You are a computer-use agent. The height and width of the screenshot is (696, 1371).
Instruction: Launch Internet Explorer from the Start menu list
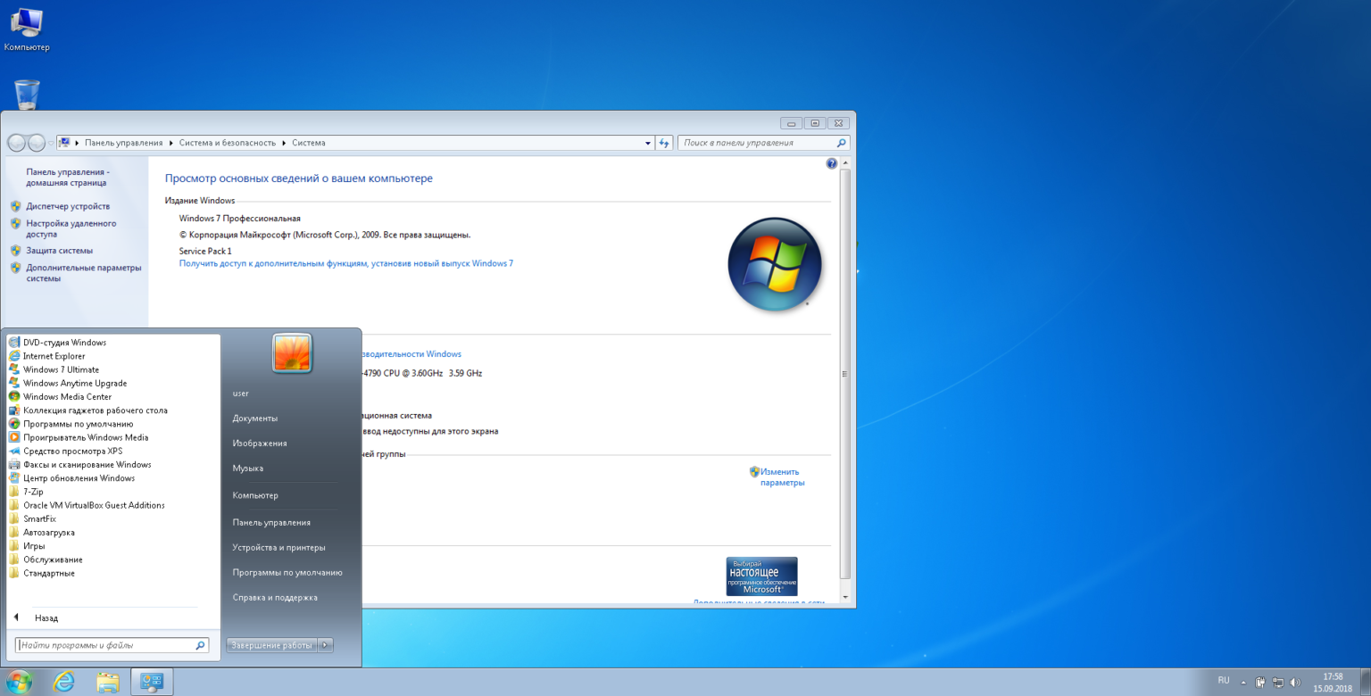click(x=54, y=356)
